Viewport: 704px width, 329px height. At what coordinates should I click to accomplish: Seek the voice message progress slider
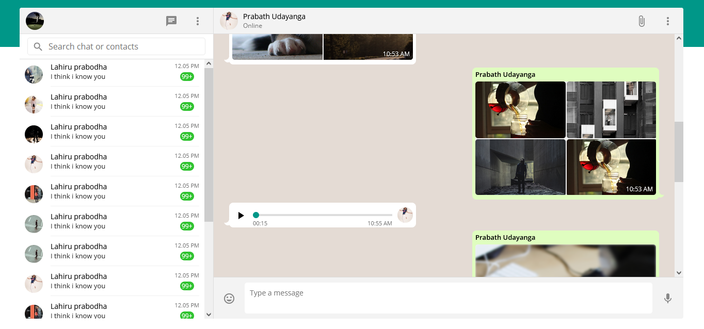click(323, 215)
